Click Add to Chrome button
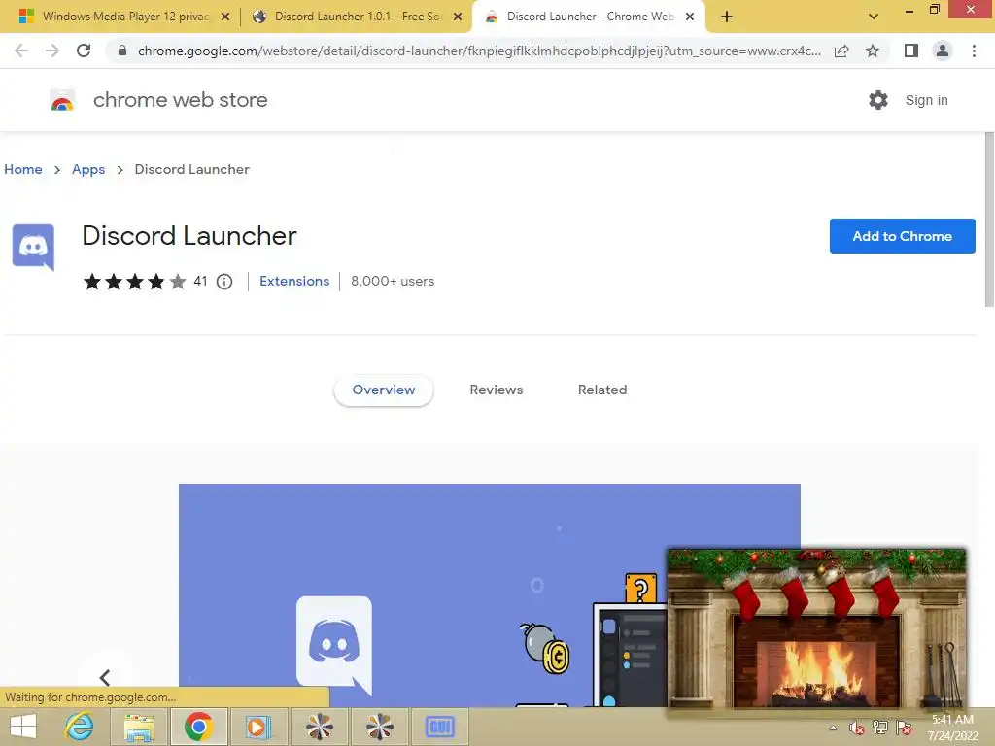This screenshot has width=995, height=746. coord(902,236)
